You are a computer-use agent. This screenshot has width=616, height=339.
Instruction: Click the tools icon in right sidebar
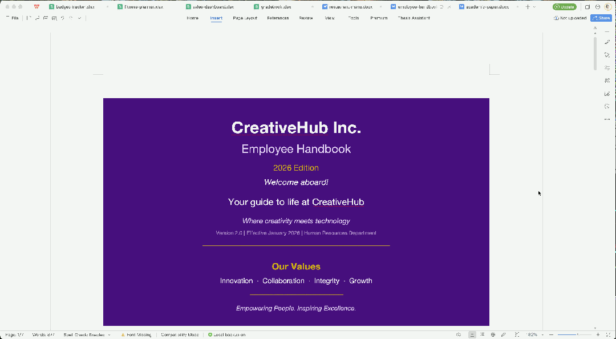[607, 80]
